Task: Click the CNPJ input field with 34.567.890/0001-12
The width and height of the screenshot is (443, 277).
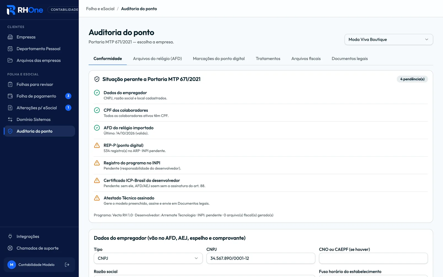Action: pos(261,258)
